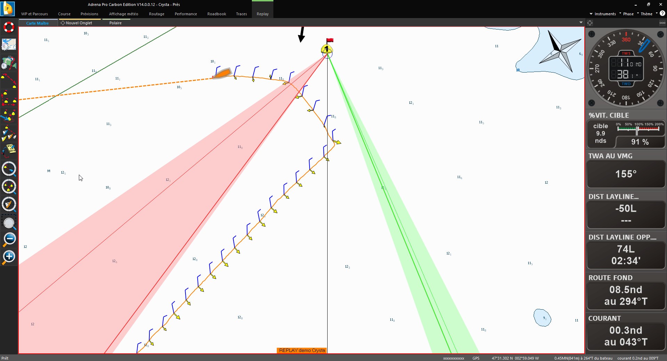Open the Thème dropdown
The image size is (667, 361).
pos(647,14)
